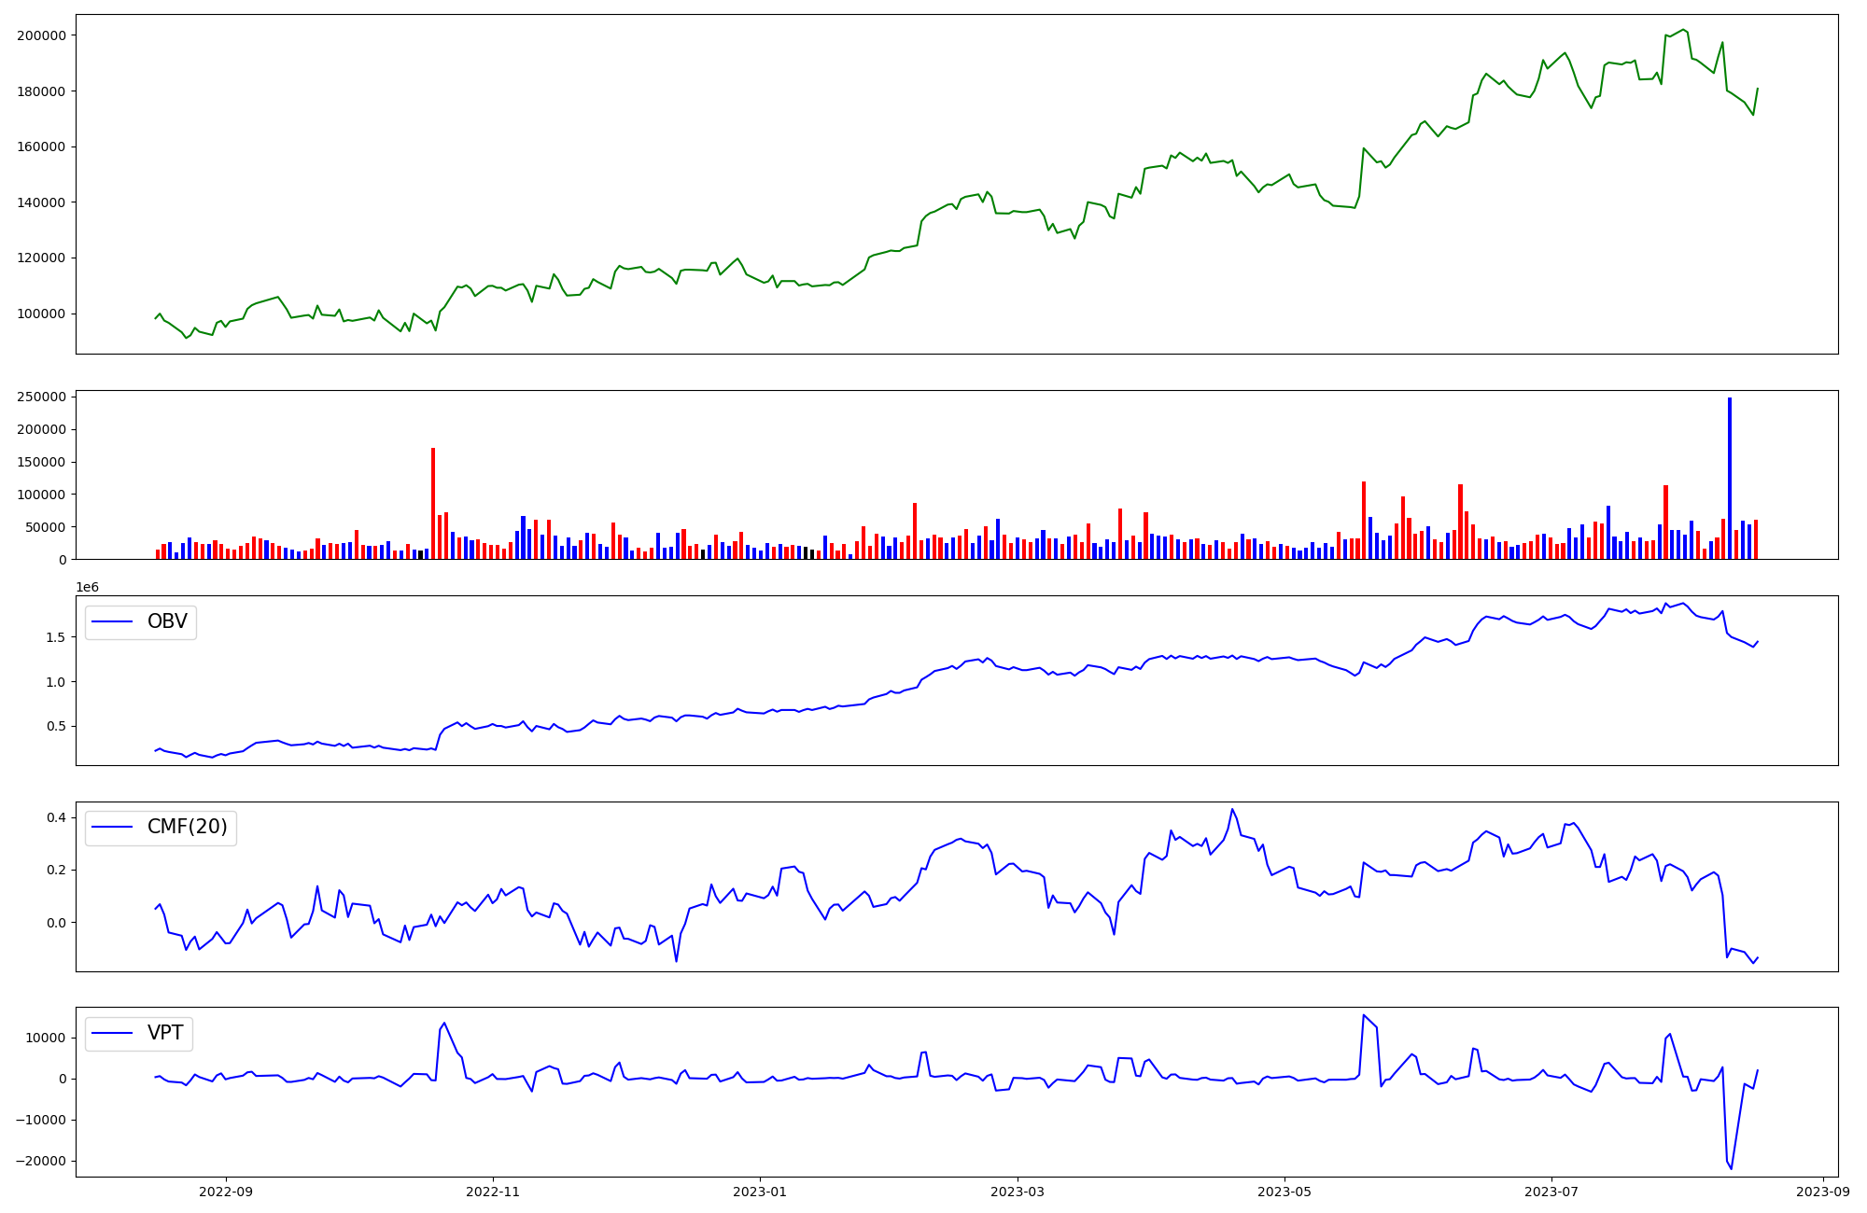Click the VPT legend label
Image resolution: width=1867 pixels, height=1213 pixels.
165,1033
